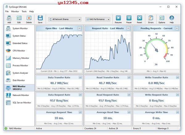185x135 pixels.
Task: Click chart icon on Average Write Time
Action: (x=178, y=112)
